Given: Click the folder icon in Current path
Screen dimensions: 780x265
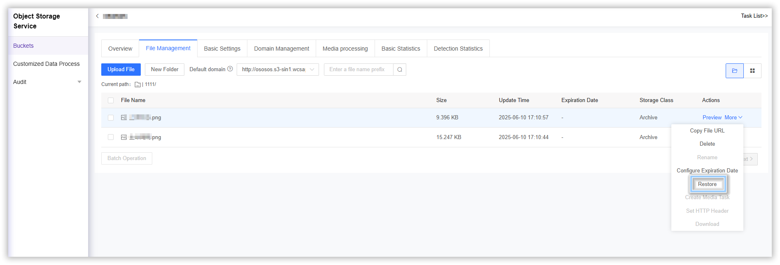Looking at the screenshot, I should tap(138, 84).
